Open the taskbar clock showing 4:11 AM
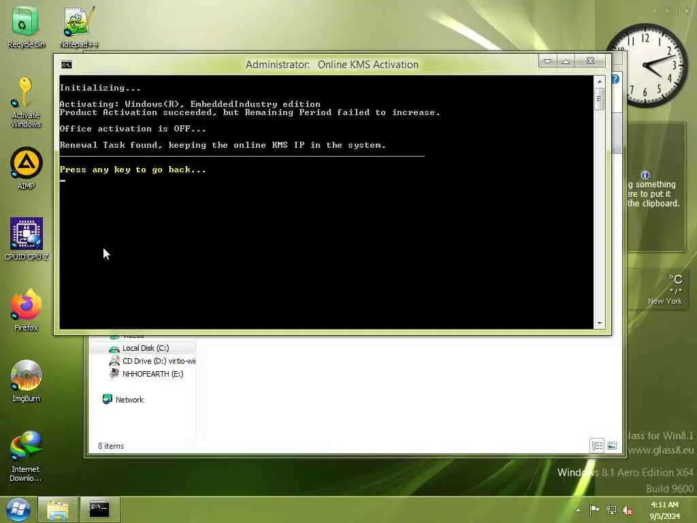The height and width of the screenshot is (523, 697). point(664,510)
